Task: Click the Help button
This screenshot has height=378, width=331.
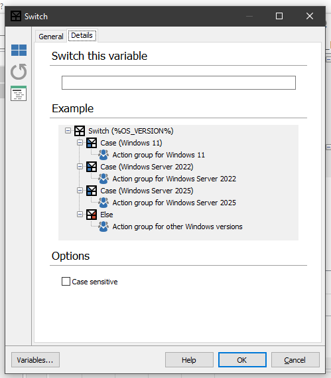Action: pos(189,360)
